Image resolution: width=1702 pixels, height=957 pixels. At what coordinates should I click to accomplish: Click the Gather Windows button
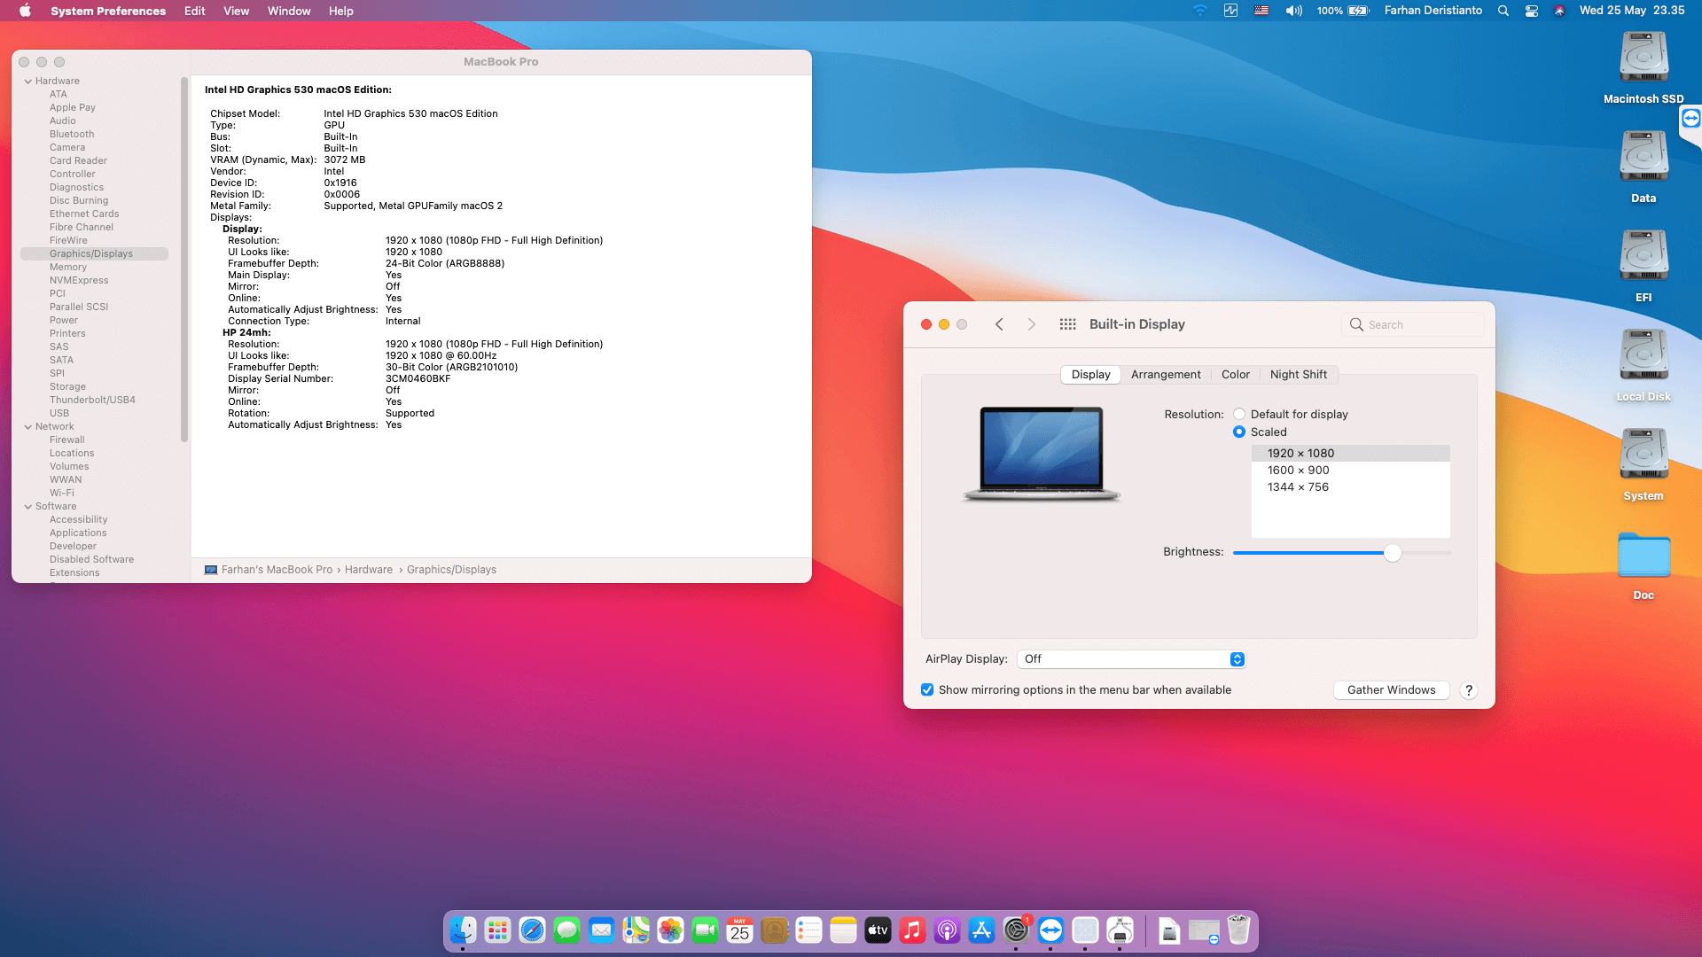(x=1391, y=689)
